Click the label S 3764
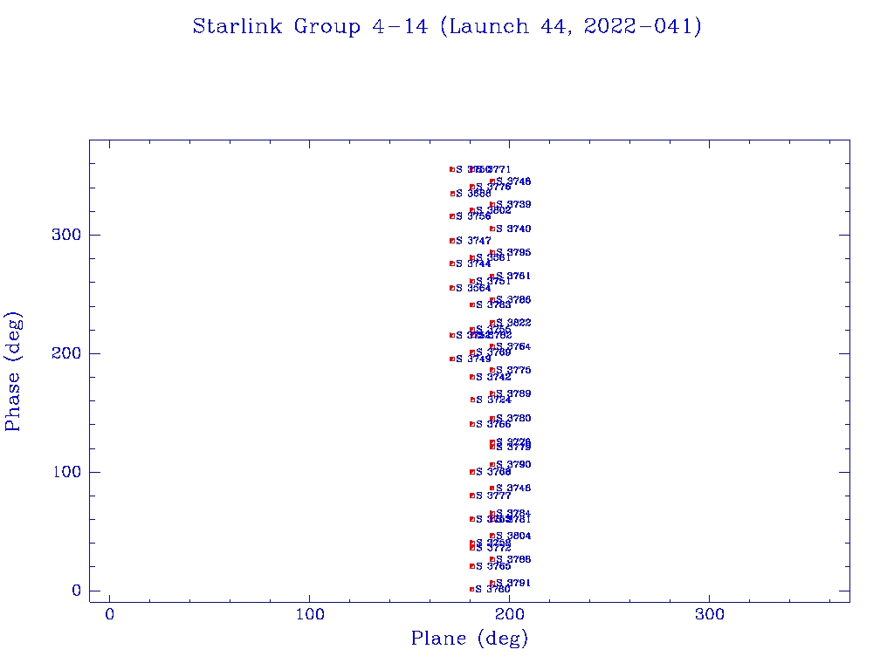This screenshot has width=894, height=670. (x=513, y=346)
